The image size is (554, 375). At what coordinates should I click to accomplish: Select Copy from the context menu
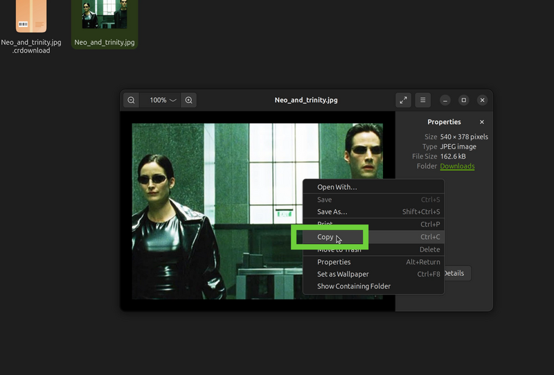click(x=325, y=237)
